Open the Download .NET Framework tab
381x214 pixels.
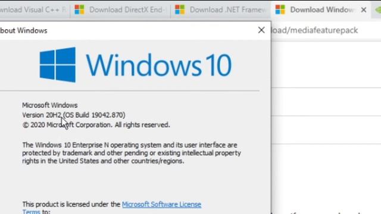221,10
